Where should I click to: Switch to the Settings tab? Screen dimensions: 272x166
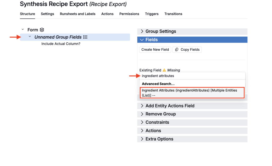(47, 14)
